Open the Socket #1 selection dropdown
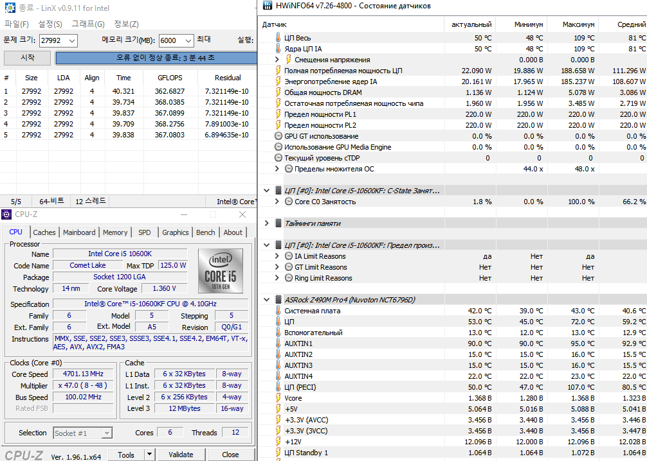Screen dimensions: 647x461 [107, 433]
